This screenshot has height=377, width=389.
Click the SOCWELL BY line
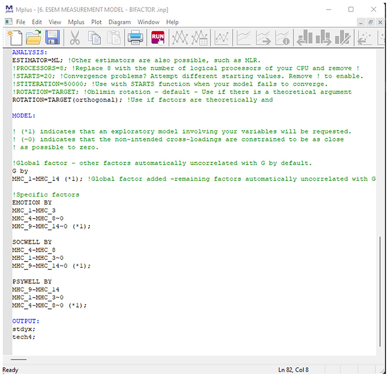tap(32, 242)
